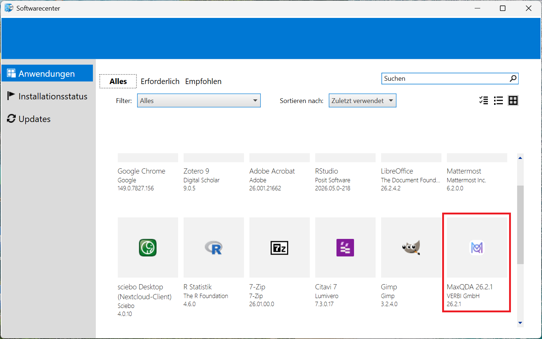Click the publisher text Lumivero
Viewport: 542px width, 339px height.
point(327,296)
